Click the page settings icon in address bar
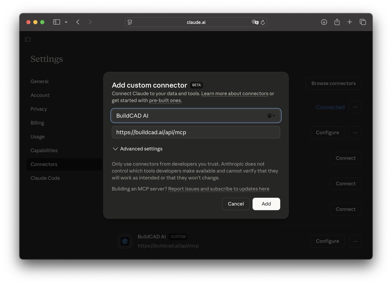This screenshot has width=392, height=285. tap(130, 22)
